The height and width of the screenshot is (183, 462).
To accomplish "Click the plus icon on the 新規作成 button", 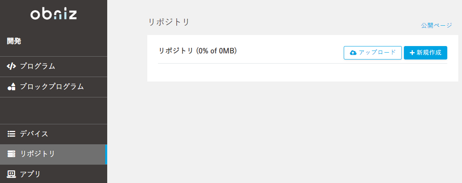I will pyautogui.click(x=412, y=53).
